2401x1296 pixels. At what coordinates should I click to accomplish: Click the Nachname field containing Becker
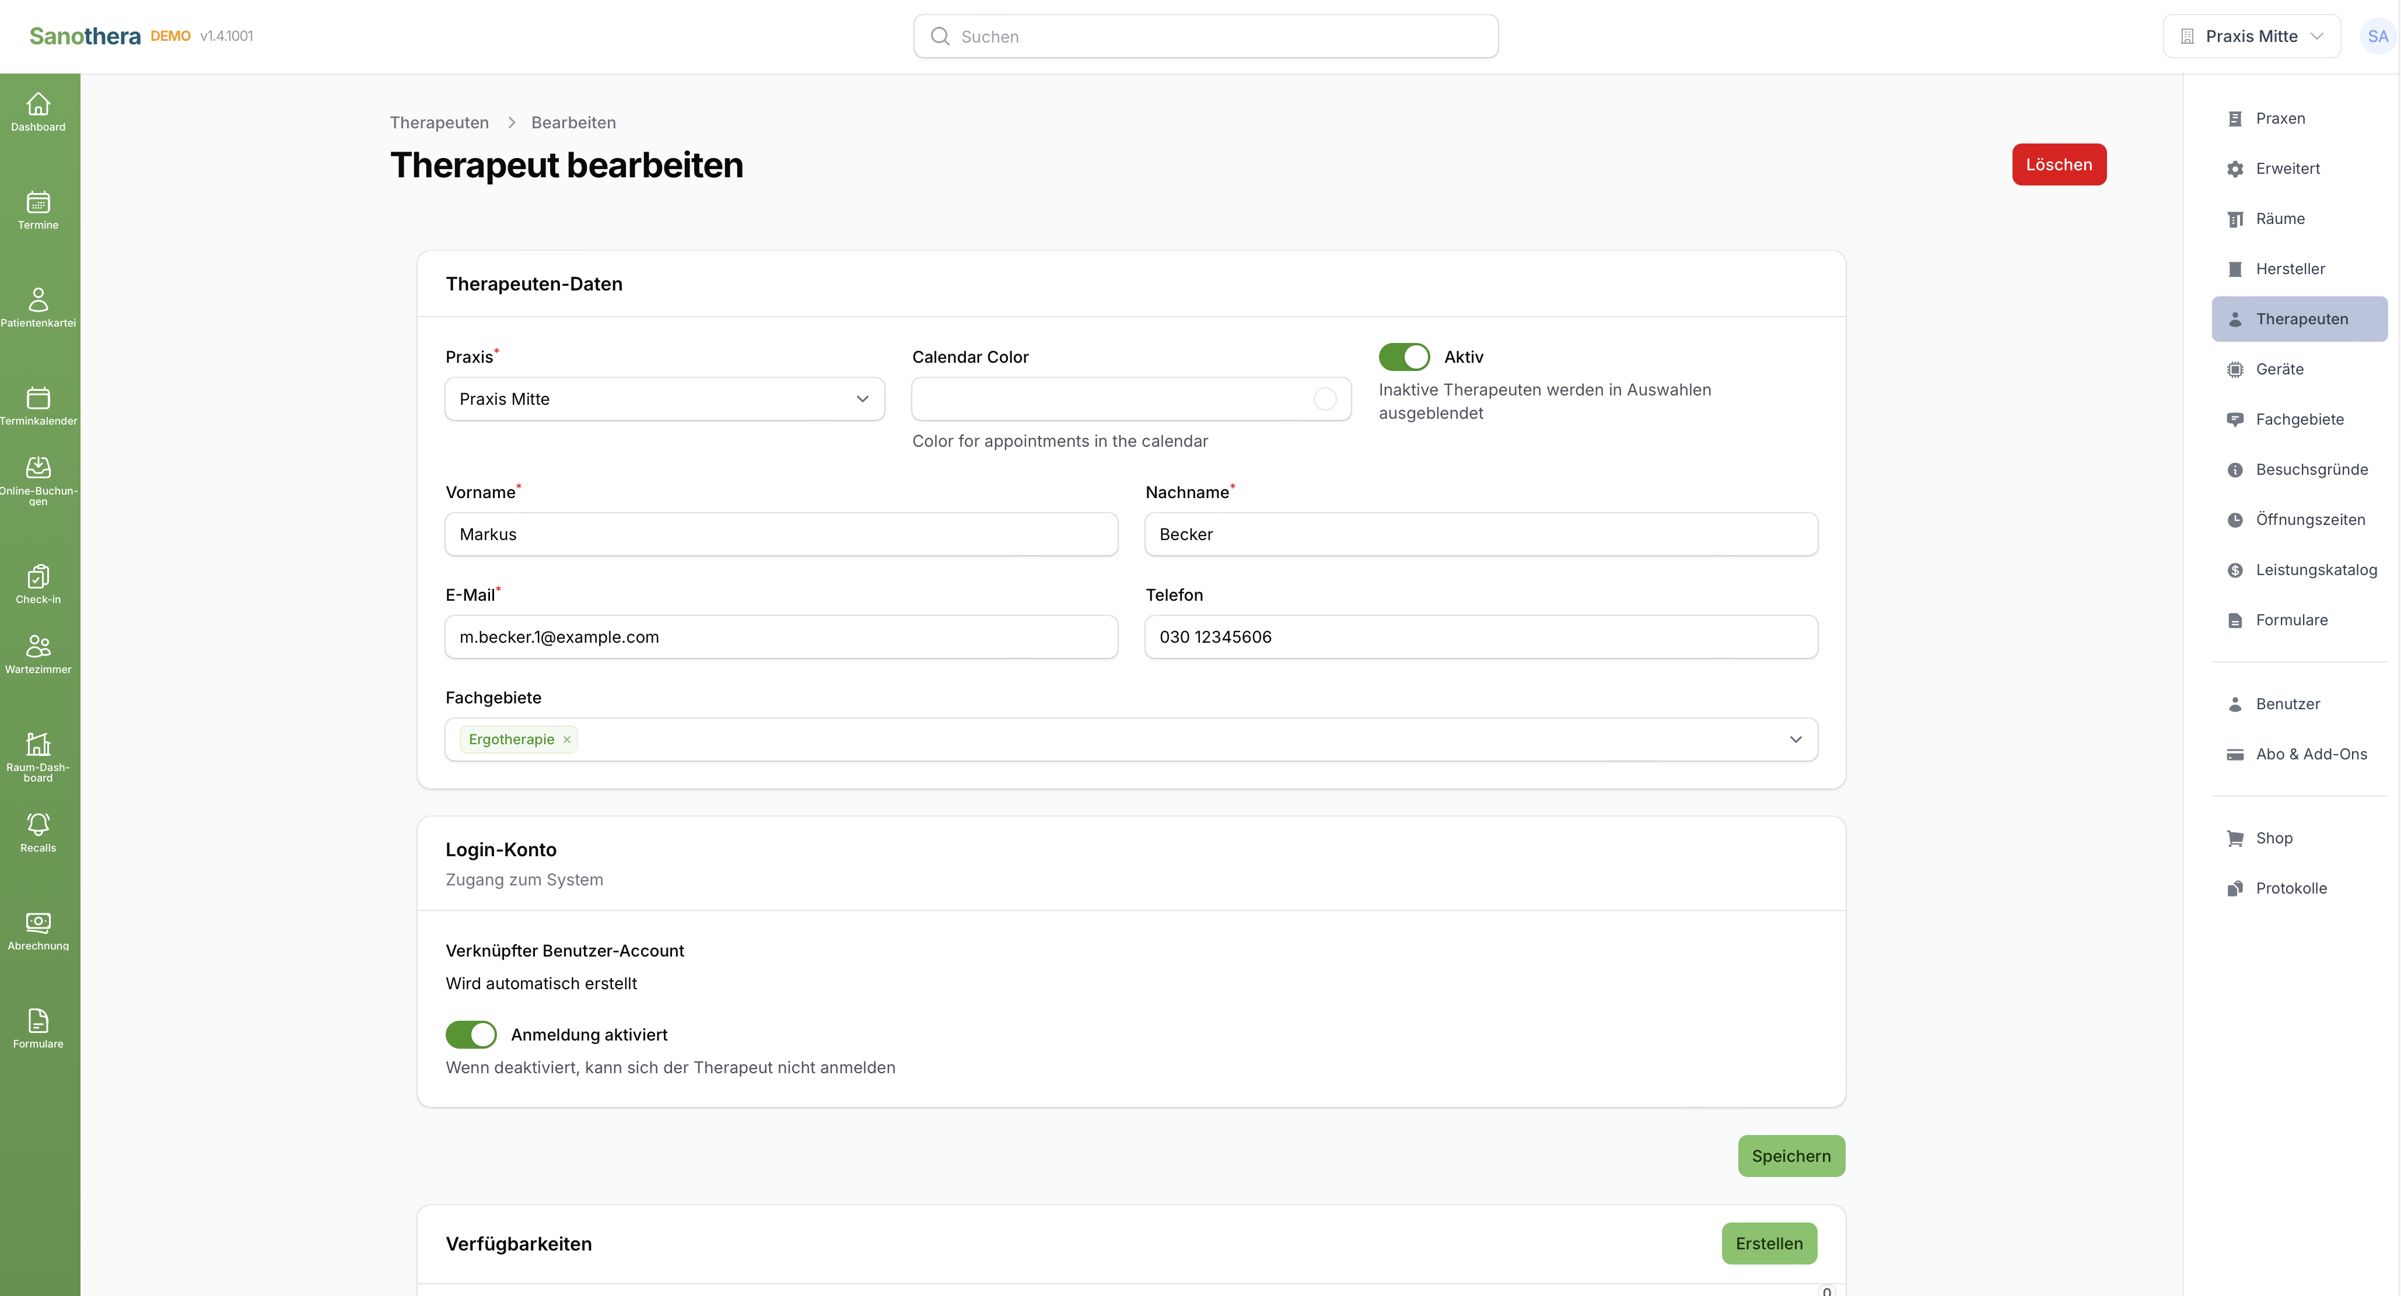[x=1481, y=534]
